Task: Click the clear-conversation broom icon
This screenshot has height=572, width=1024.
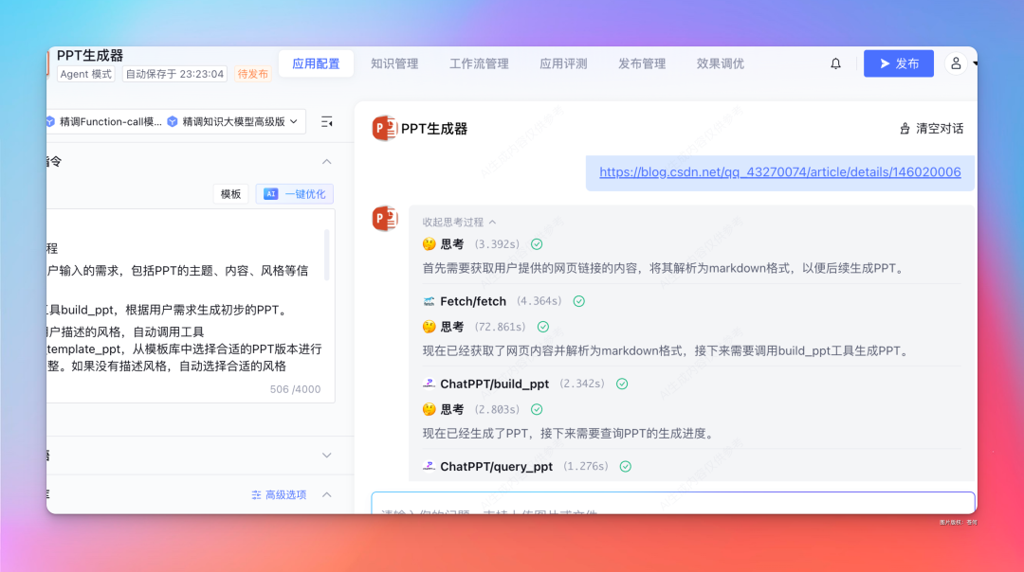Action: click(905, 129)
